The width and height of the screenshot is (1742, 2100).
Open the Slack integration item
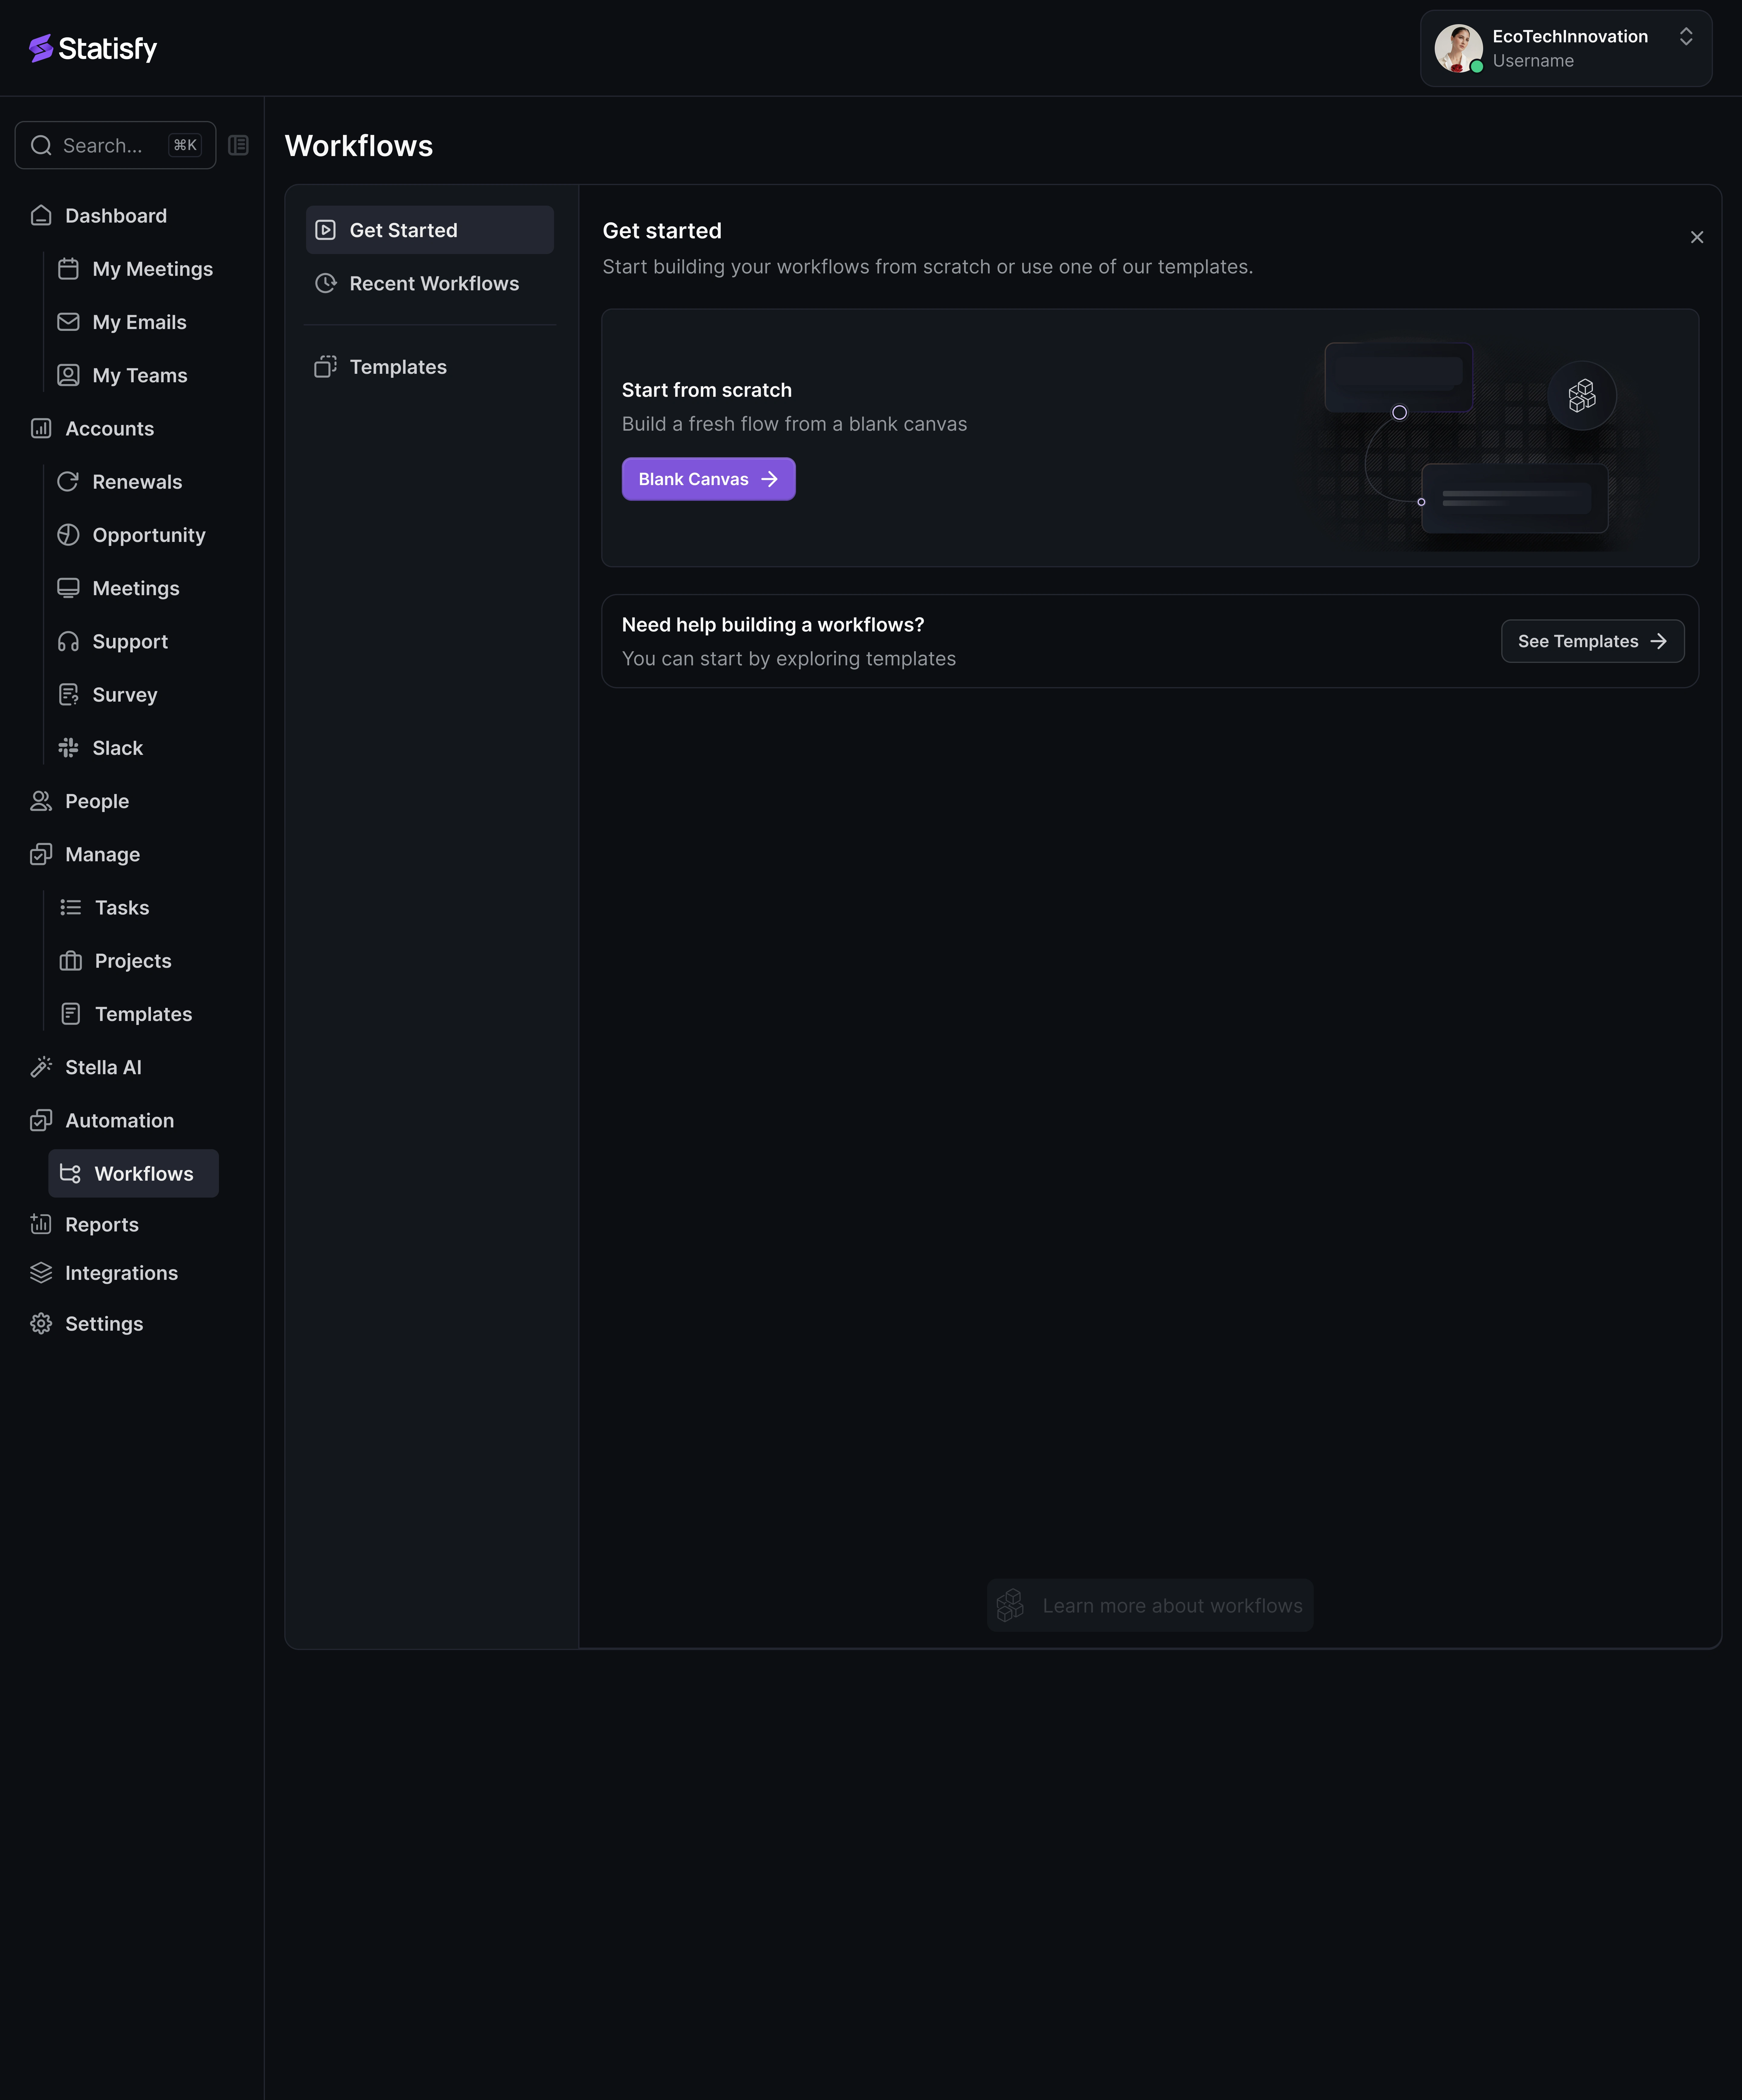(x=117, y=748)
